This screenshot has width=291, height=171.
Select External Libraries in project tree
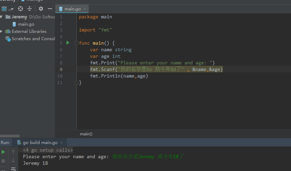point(29,31)
